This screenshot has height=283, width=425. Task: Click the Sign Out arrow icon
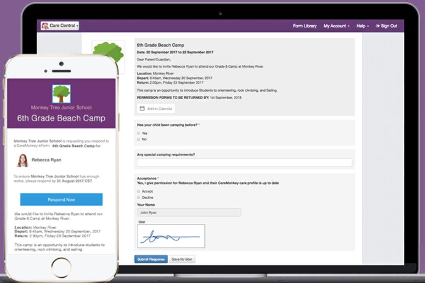coord(378,26)
